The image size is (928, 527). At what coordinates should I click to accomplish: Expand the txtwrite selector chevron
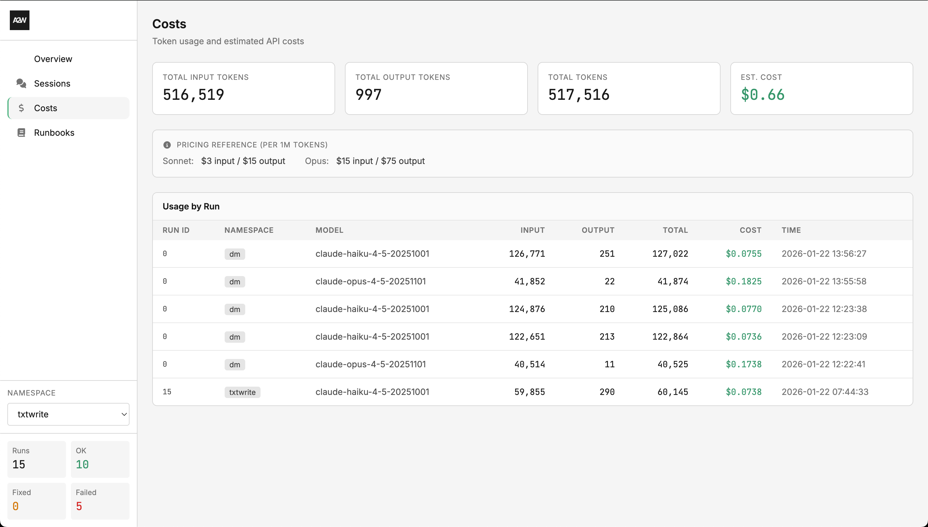(123, 414)
